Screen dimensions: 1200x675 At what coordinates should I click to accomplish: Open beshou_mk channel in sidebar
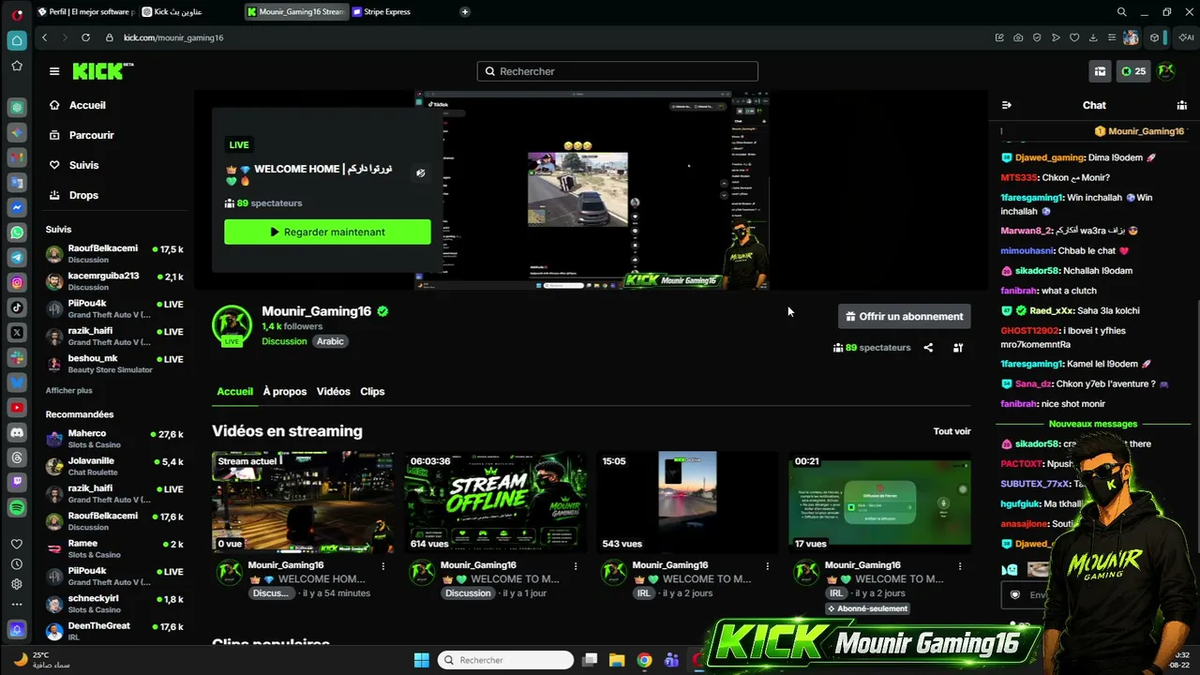[x=114, y=364]
